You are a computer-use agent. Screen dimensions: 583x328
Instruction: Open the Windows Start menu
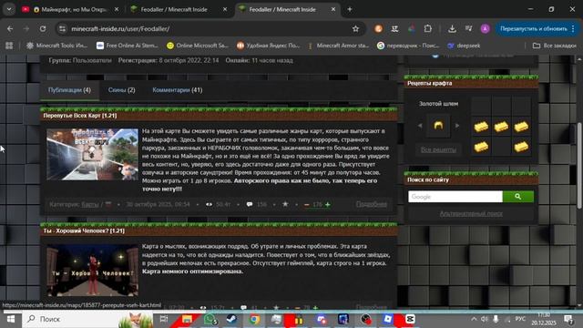pyautogui.click(x=11, y=319)
